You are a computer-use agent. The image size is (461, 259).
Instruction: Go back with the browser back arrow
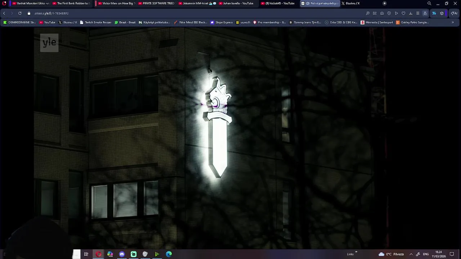click(4, 13)
